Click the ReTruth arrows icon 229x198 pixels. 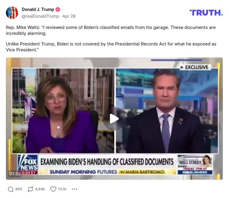30,189
